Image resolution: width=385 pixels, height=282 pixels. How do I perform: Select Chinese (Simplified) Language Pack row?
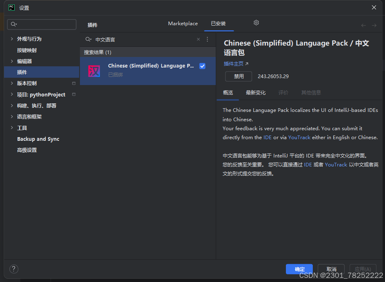click(x=148, y=71)
